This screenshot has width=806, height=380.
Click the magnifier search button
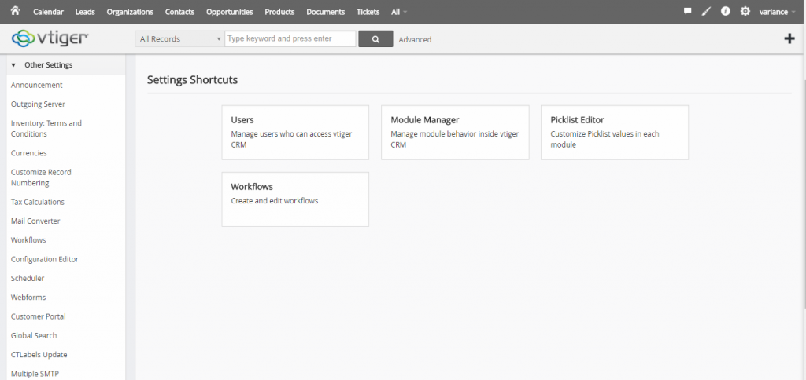[375, 39]
